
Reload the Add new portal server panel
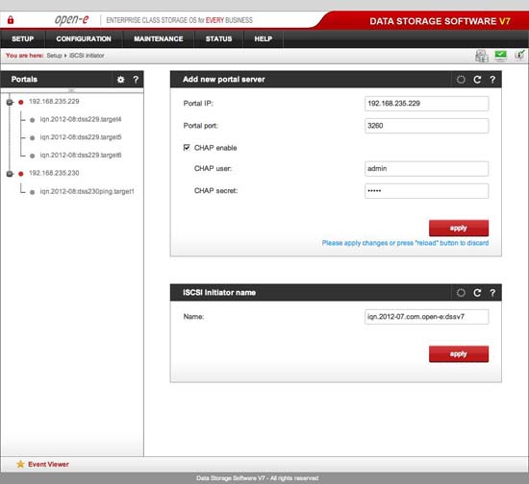tap(477, 80)
